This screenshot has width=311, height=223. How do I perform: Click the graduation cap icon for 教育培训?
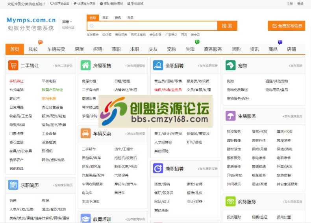(x=85, y=219)
